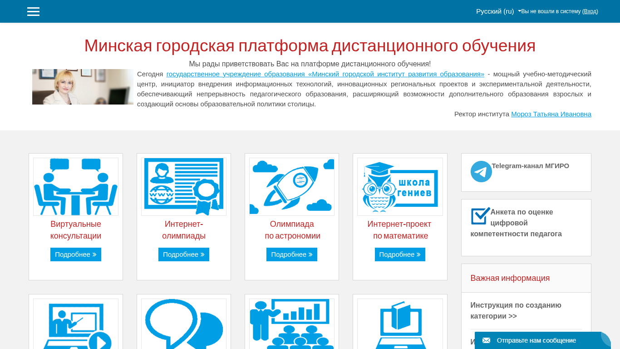Click the Минская городская платформа дистанционного обучения heading
Screen dimensions: 620x349
310,45
